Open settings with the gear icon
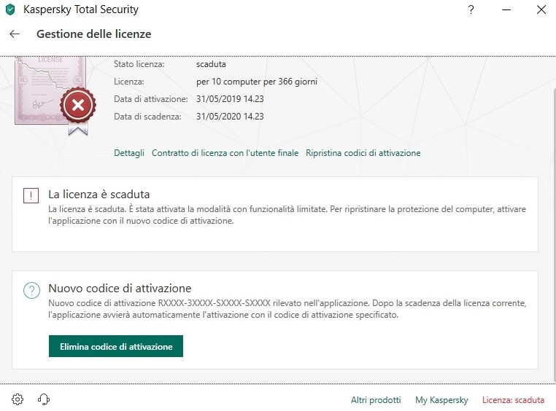 (18, 399)
